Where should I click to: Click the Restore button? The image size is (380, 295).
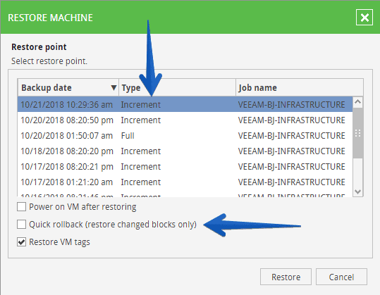coord(286,277)
